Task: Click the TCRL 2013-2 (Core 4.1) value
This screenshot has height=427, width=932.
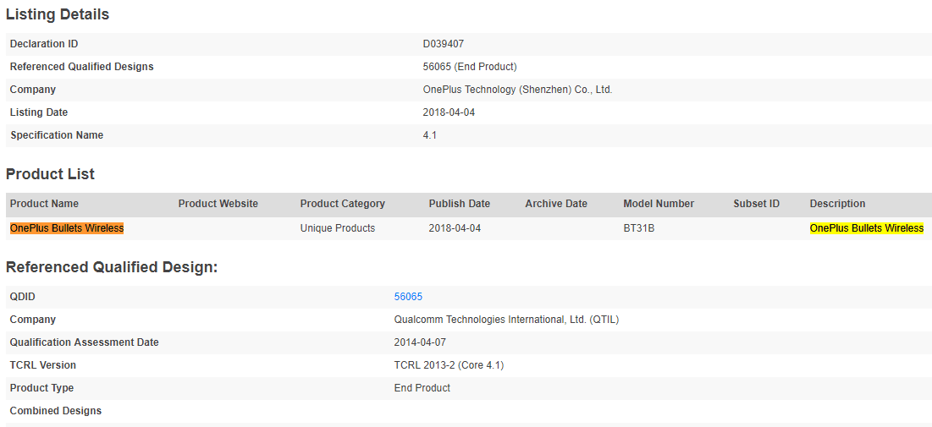Action: pos(449,365)
